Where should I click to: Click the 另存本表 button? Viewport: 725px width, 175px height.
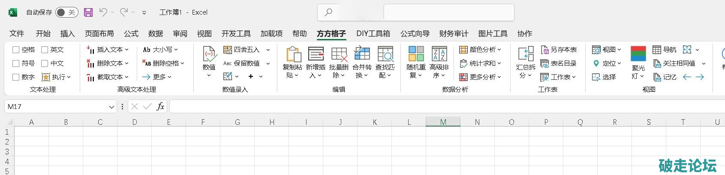[x=559, y=50]
